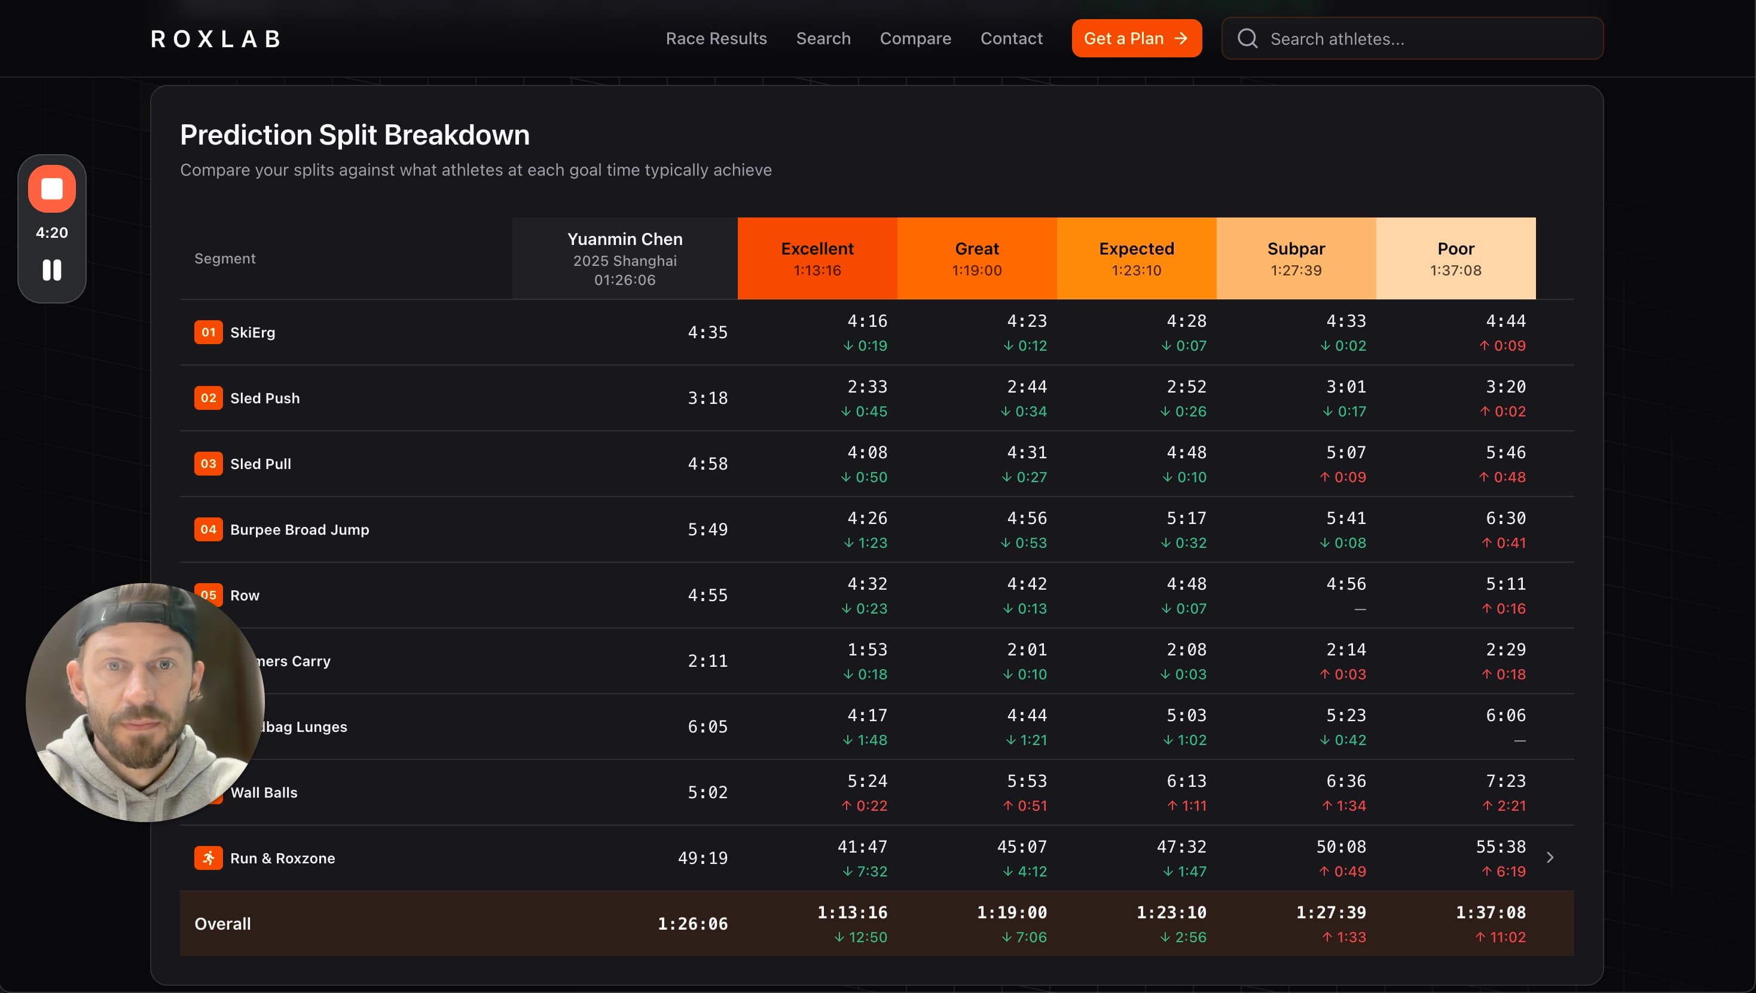Expand Run & Roxzone row chevron
Viewport: 1756px width, 993px height.
(x=1550, y=858)
